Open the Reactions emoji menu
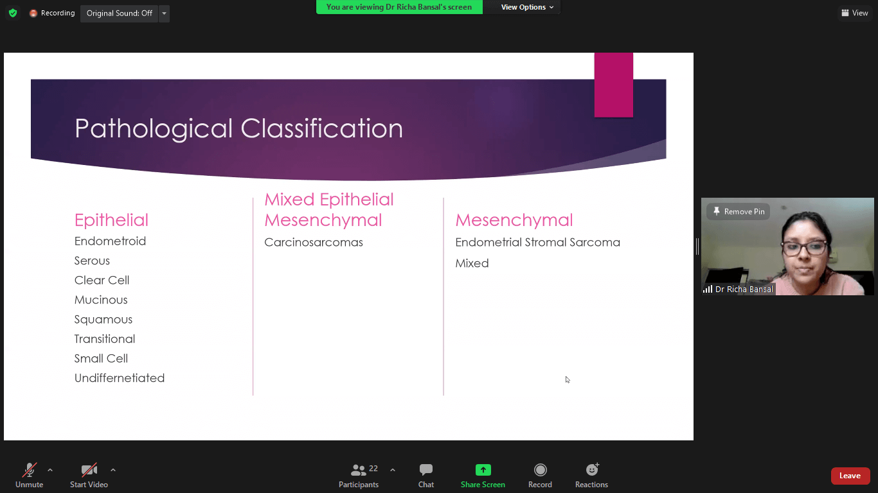This screenshot has height=493, width=878. [x=591, y=476]
